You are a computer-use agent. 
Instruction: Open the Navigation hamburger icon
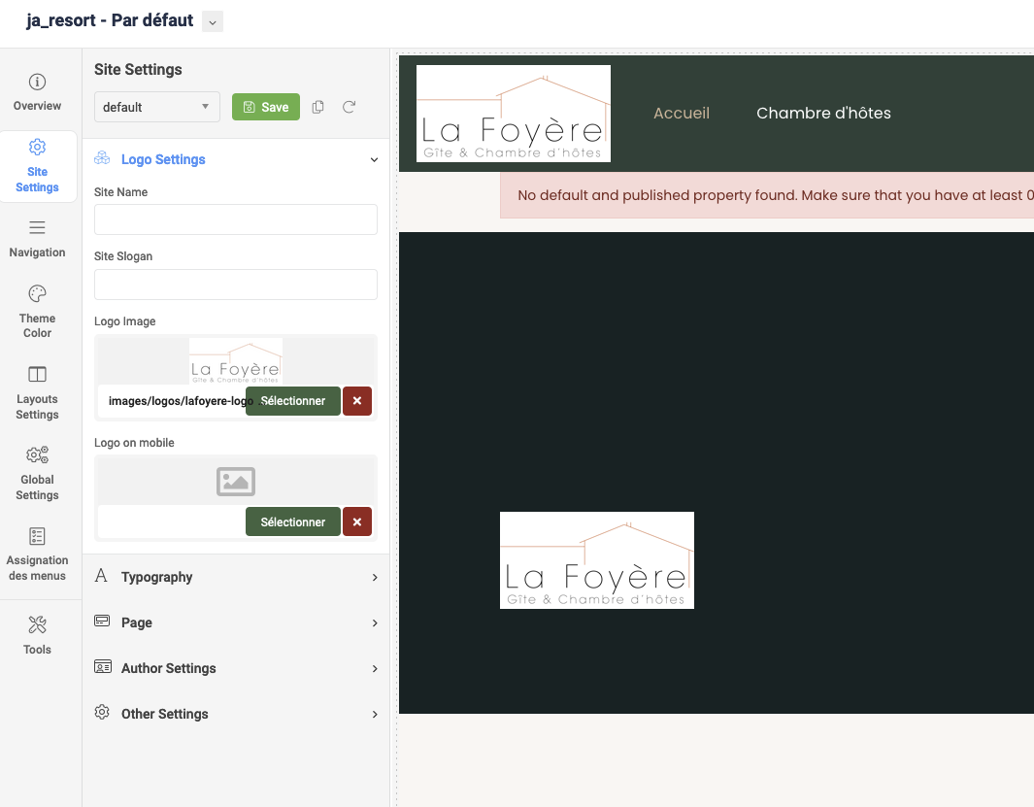tap(37, 227)
